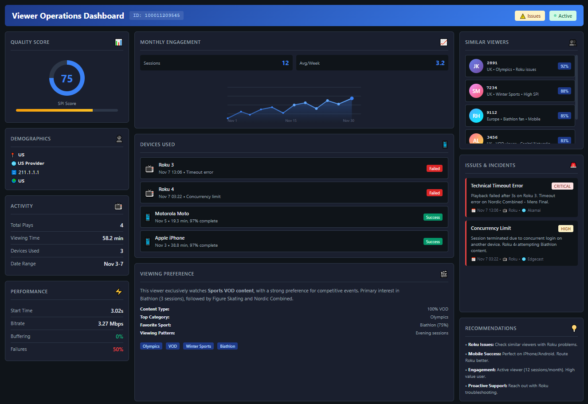This screenshot has width=588, height=404.
Task: Select the Biathlon tag chip
Action: pyautogui.click(x=227, y=346)
